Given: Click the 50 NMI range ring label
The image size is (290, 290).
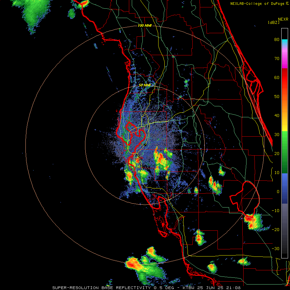Looking at the screenshot, I should click(x=145, y=85).
